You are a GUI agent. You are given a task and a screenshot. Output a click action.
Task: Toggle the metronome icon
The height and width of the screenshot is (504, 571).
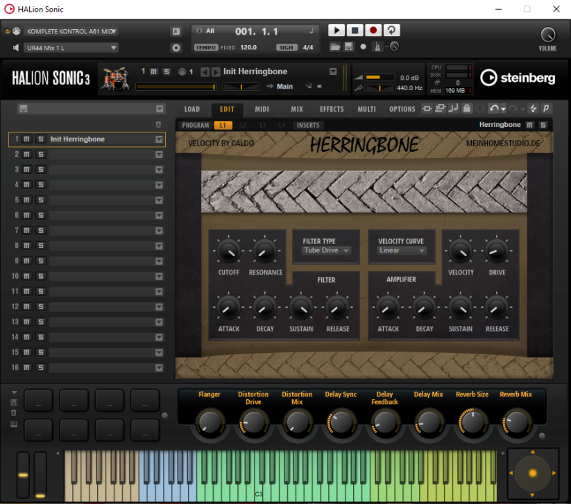pos(377,47)
